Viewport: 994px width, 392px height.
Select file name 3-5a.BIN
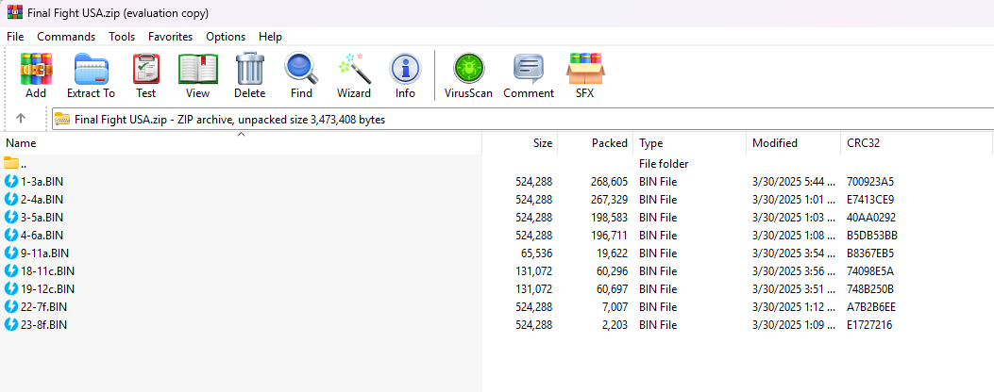click(x=42, y=218)
